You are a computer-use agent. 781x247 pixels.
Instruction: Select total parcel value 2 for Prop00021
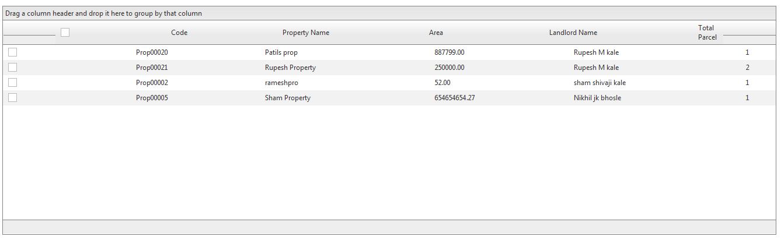point(747,68)
